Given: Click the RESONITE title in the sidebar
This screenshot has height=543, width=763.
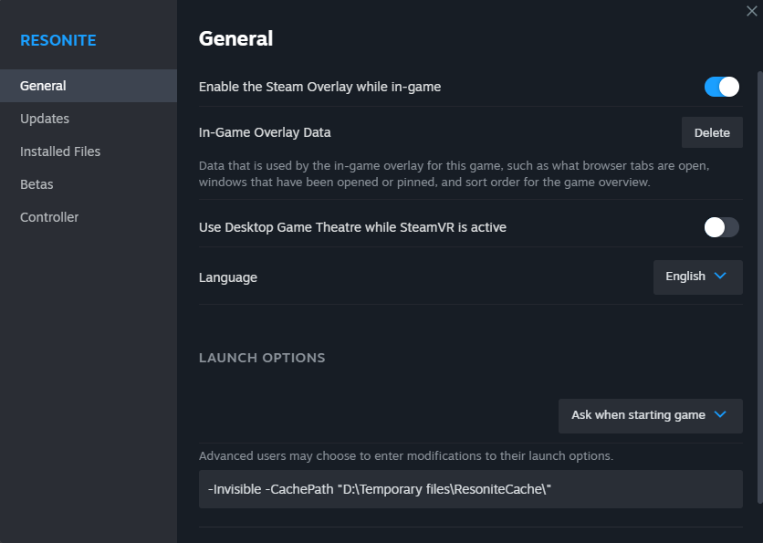Looking at the screenshot, I should pyautogui.click(x=57, y=39).
